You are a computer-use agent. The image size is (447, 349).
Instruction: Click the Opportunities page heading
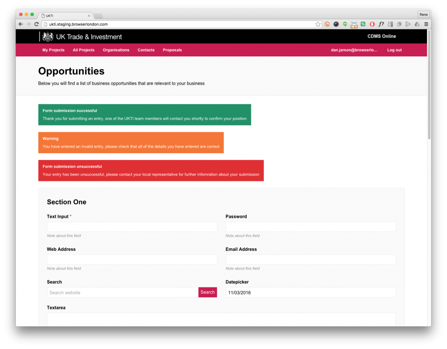point(71,71)
